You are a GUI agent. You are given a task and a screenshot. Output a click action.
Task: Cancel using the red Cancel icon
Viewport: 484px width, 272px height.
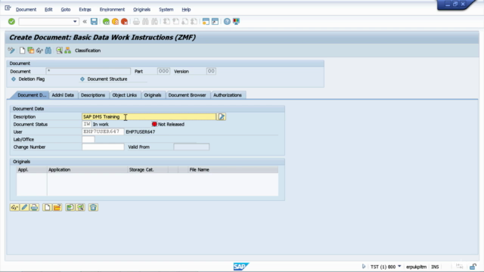pyautogui.click(x=124, y=22)
